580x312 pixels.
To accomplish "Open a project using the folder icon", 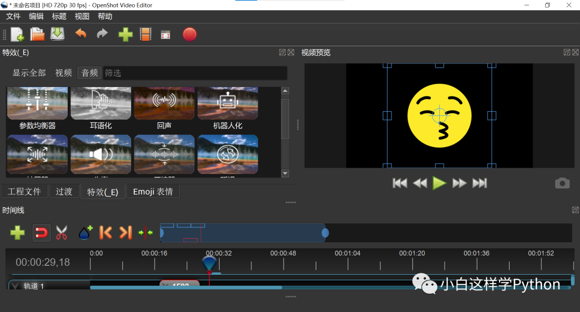I will pos(37,34).
